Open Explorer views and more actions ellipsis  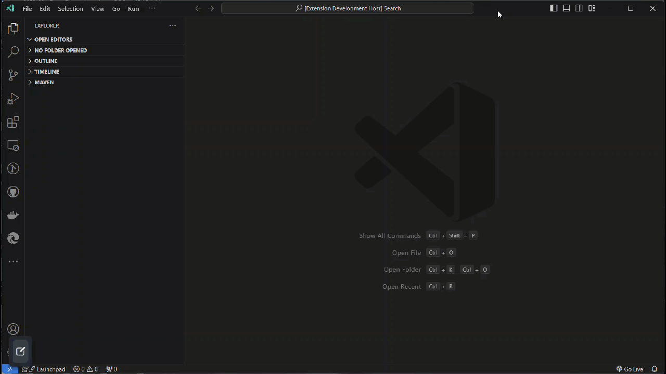pos(173,25)
